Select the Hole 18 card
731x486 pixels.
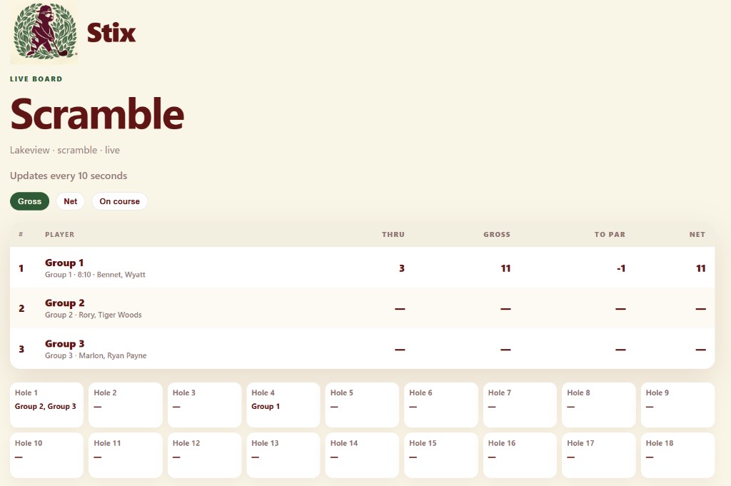[677, 455]
